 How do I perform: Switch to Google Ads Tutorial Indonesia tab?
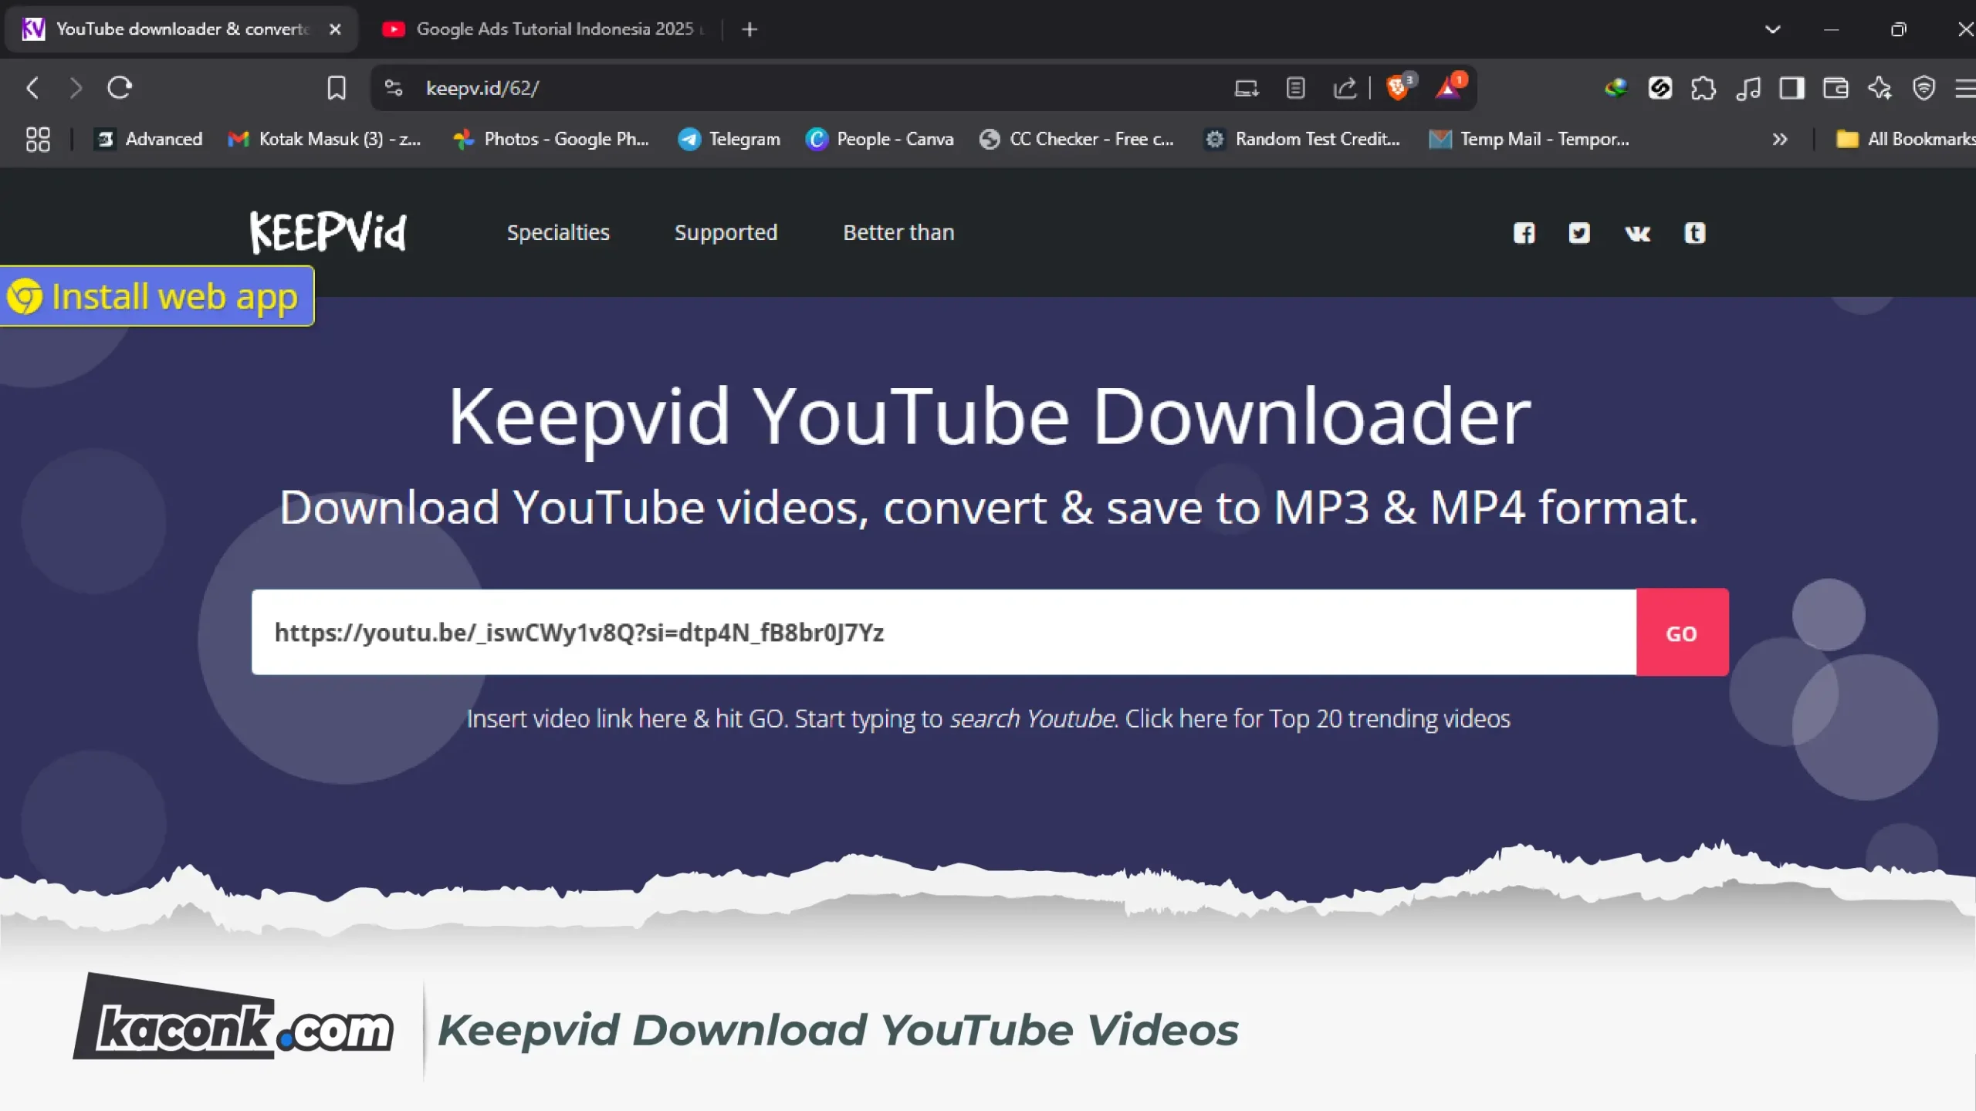coord(543,29)
